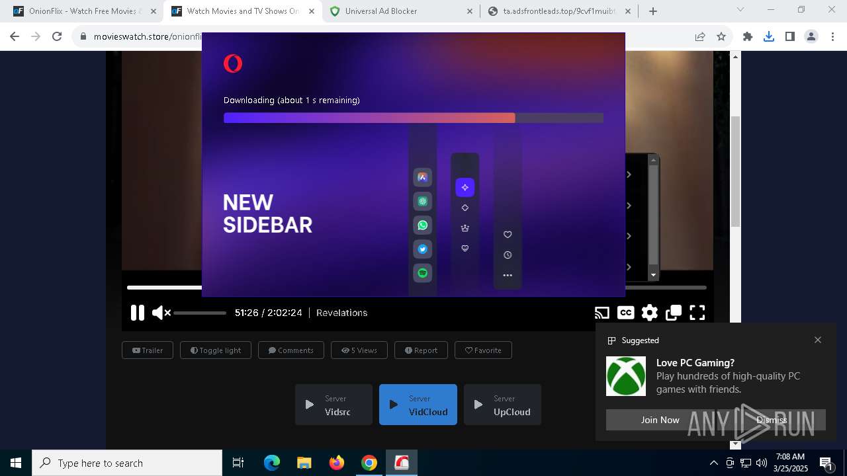Open Firefox from taskbar

click(337, 463)
